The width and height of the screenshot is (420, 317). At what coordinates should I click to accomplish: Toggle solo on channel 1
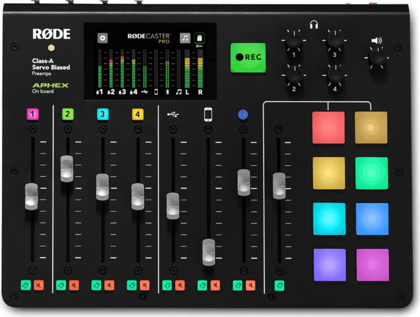pos(26,285)
